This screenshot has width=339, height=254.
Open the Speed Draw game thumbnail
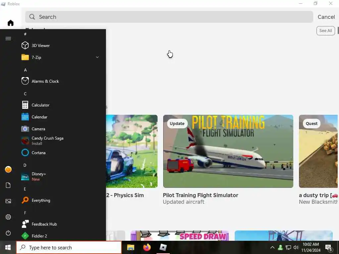coord(180,235)
